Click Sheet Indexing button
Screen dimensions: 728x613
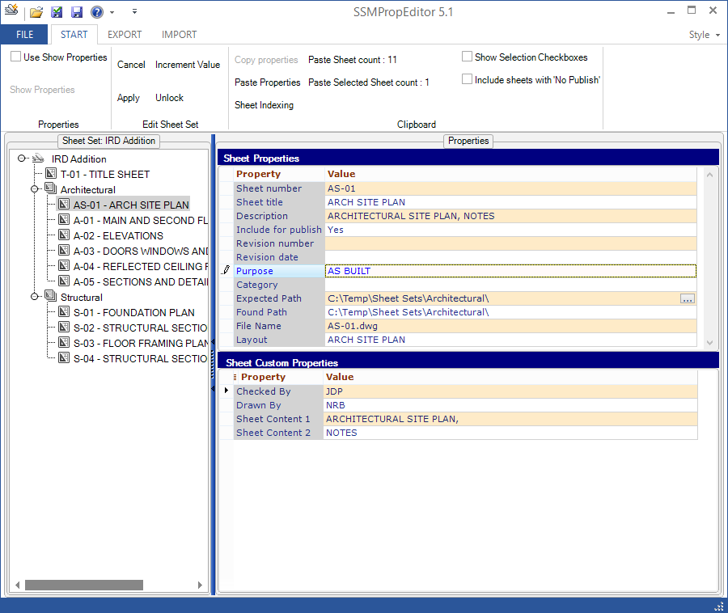pos(264,105)
